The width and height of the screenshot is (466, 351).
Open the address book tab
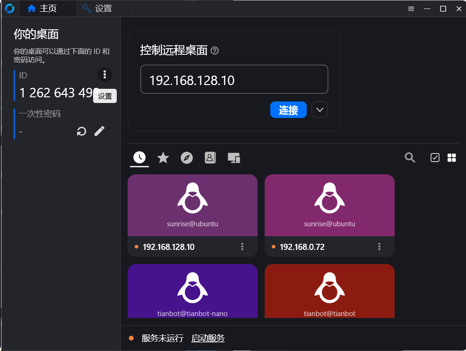pos(210,158)
